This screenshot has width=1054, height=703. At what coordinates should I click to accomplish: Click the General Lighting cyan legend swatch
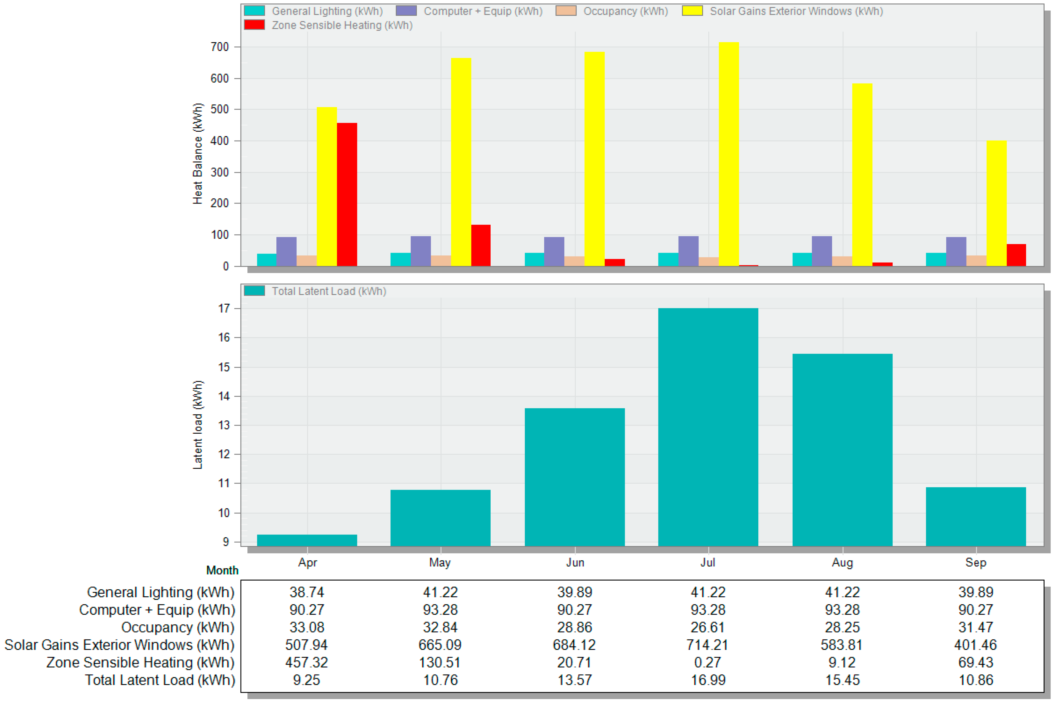pyautogui.click(x=255, y=11)
